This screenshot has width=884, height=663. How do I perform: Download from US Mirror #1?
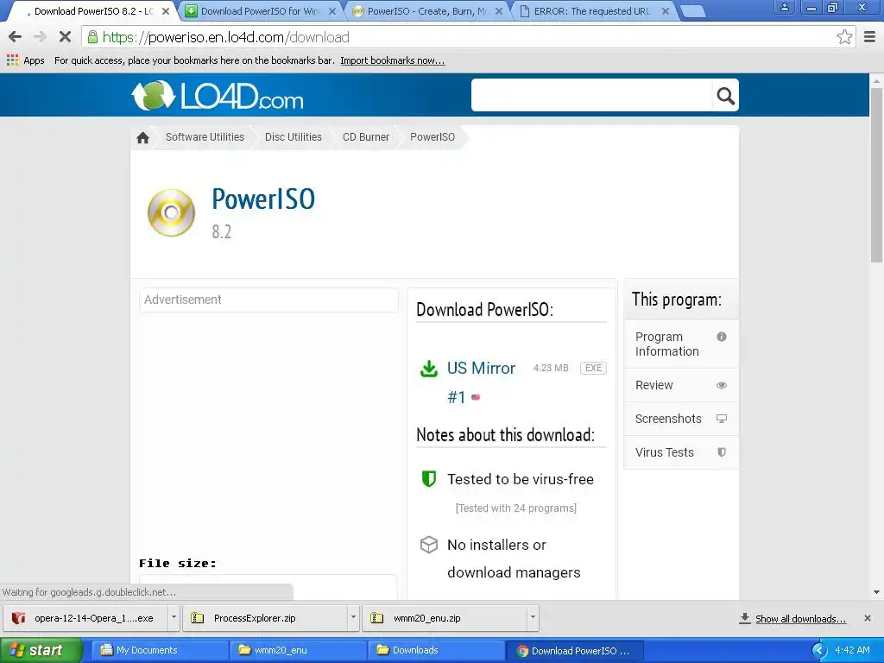(x=481, y=382)
